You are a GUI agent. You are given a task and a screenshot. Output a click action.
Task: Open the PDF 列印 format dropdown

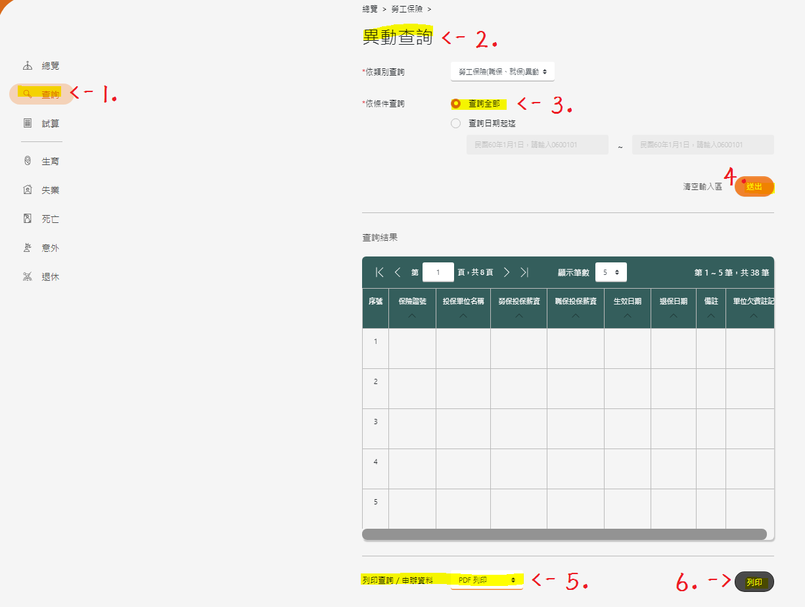pyautogui.click(x=486, y=581)
